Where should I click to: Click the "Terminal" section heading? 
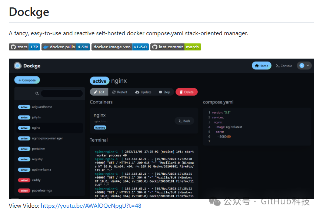click(99, 140)
